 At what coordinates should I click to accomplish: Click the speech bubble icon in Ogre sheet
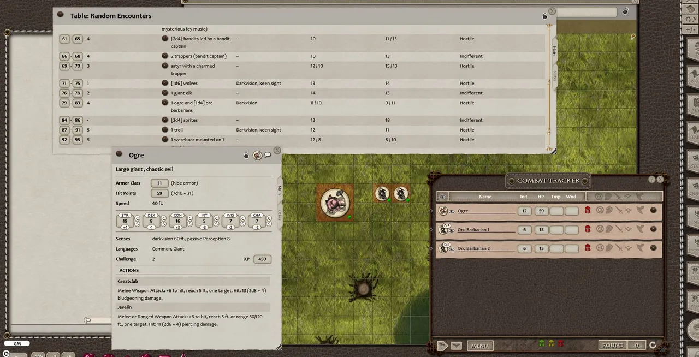click(268, 155)
